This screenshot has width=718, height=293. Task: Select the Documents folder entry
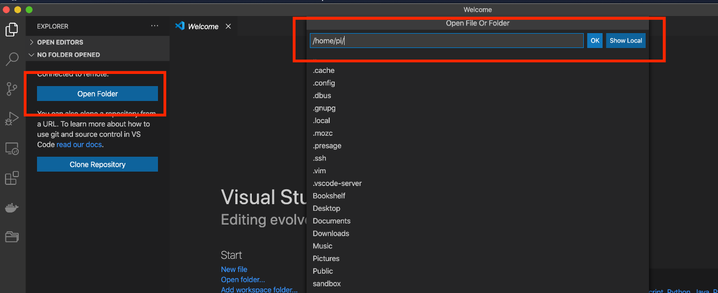click(x=478, y=221)
